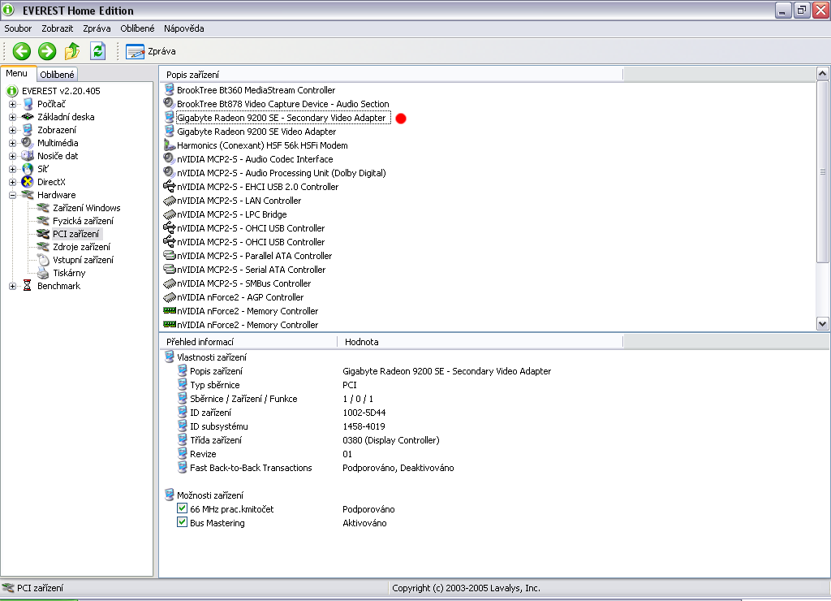Toggle the Bus Mastering checkbox
Screen dimensions: 831x601
click(x=182, y=522)
